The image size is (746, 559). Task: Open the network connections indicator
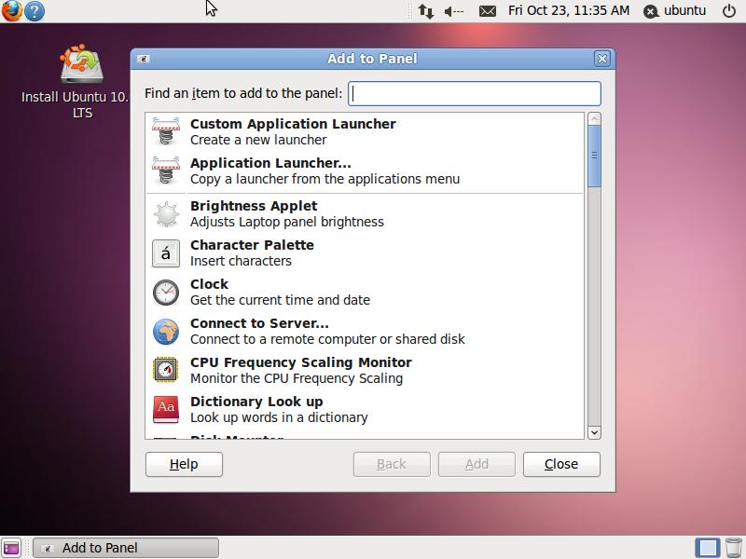(x=426, y=11)
